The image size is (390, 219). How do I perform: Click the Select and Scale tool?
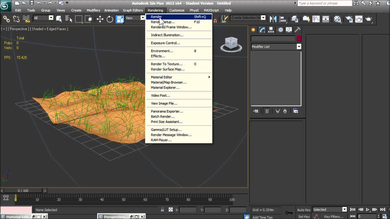120,19
